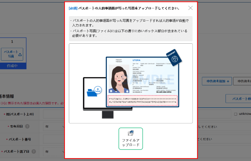Click the upload icon on パスポート写真 button

20,55
